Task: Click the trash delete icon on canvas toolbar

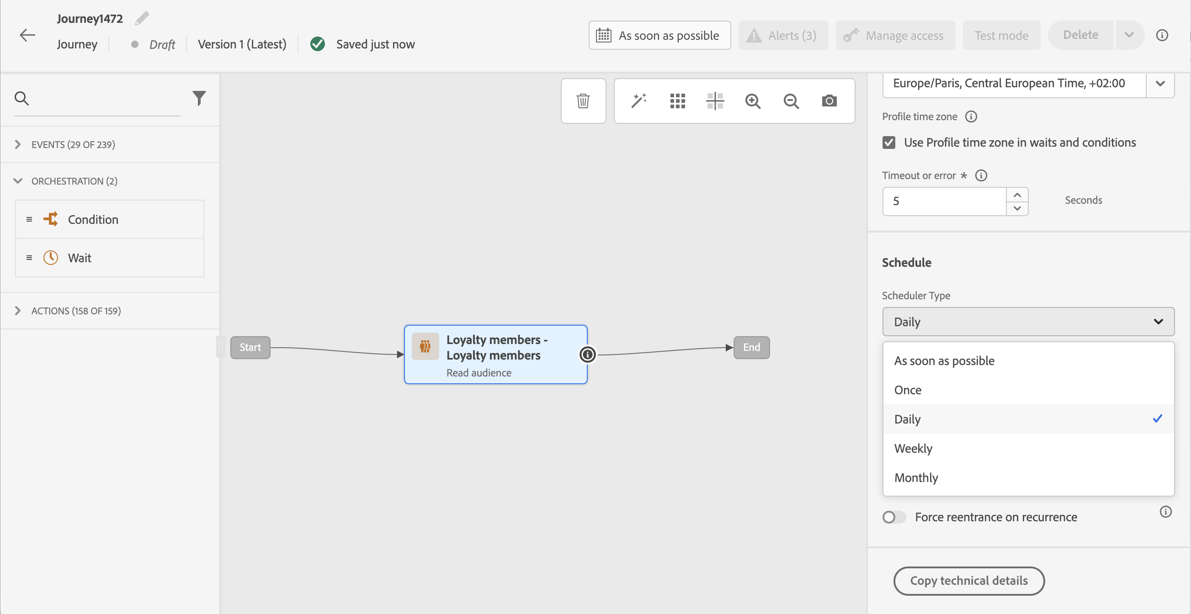Action: [x=583, y=101]
